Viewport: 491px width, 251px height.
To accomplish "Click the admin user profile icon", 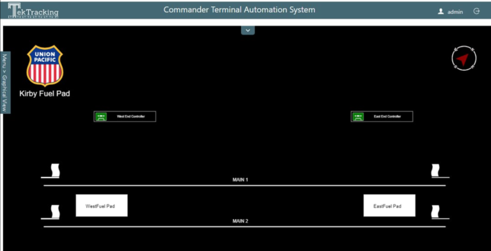I will 441,11.
